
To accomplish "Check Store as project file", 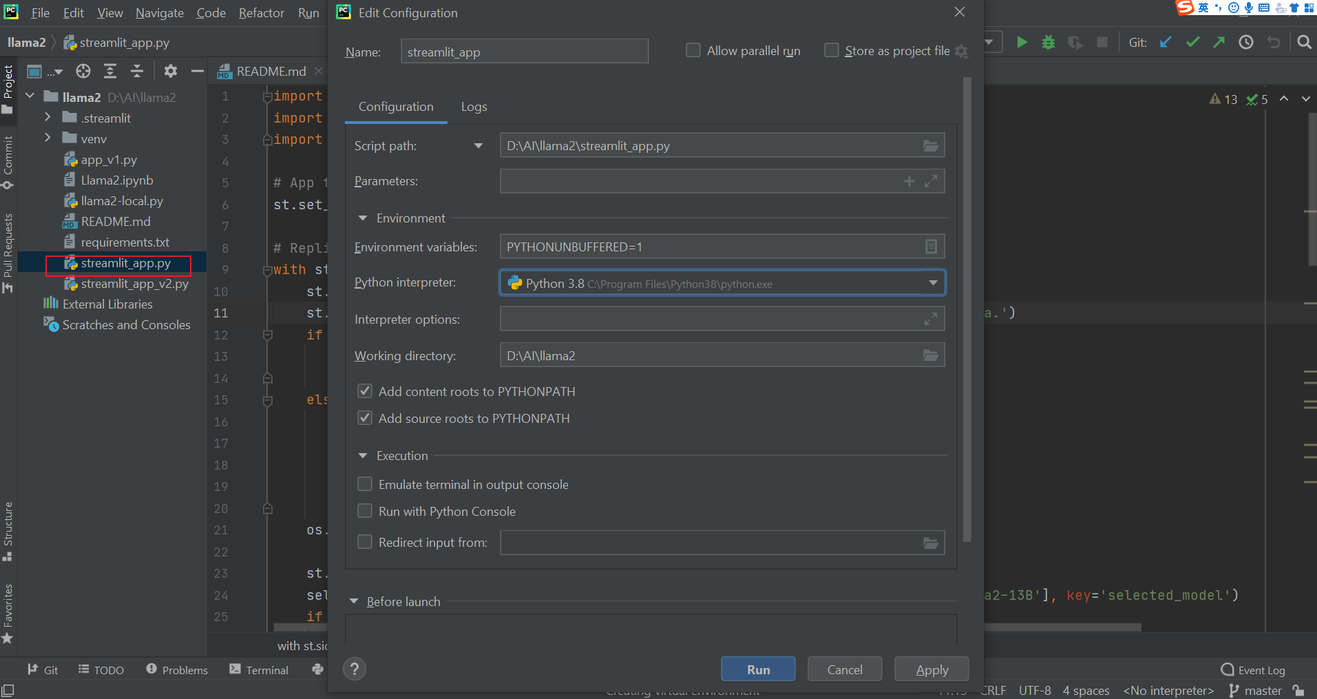I will point(832,50).
